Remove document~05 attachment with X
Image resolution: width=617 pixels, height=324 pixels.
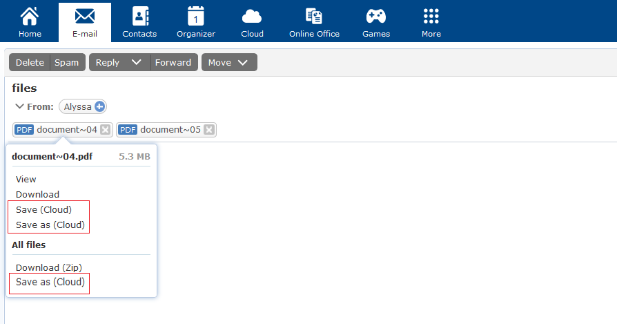pos(209,129)
